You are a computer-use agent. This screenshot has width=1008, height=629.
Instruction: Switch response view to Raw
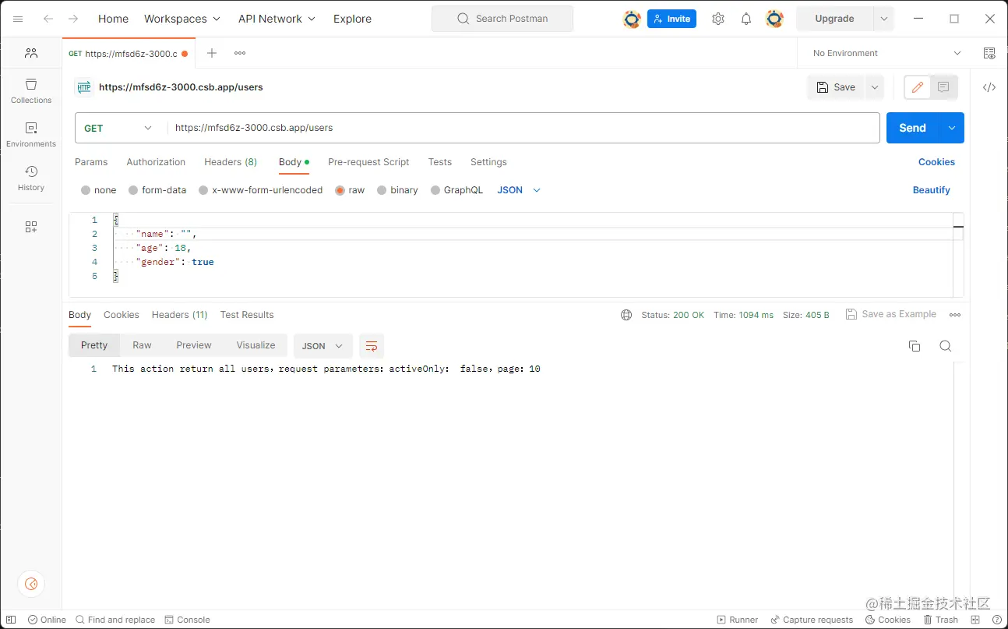[x=142, y=345]
